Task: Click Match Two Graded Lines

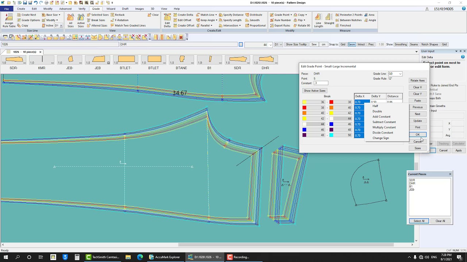Action: click(x=128, y=25)
